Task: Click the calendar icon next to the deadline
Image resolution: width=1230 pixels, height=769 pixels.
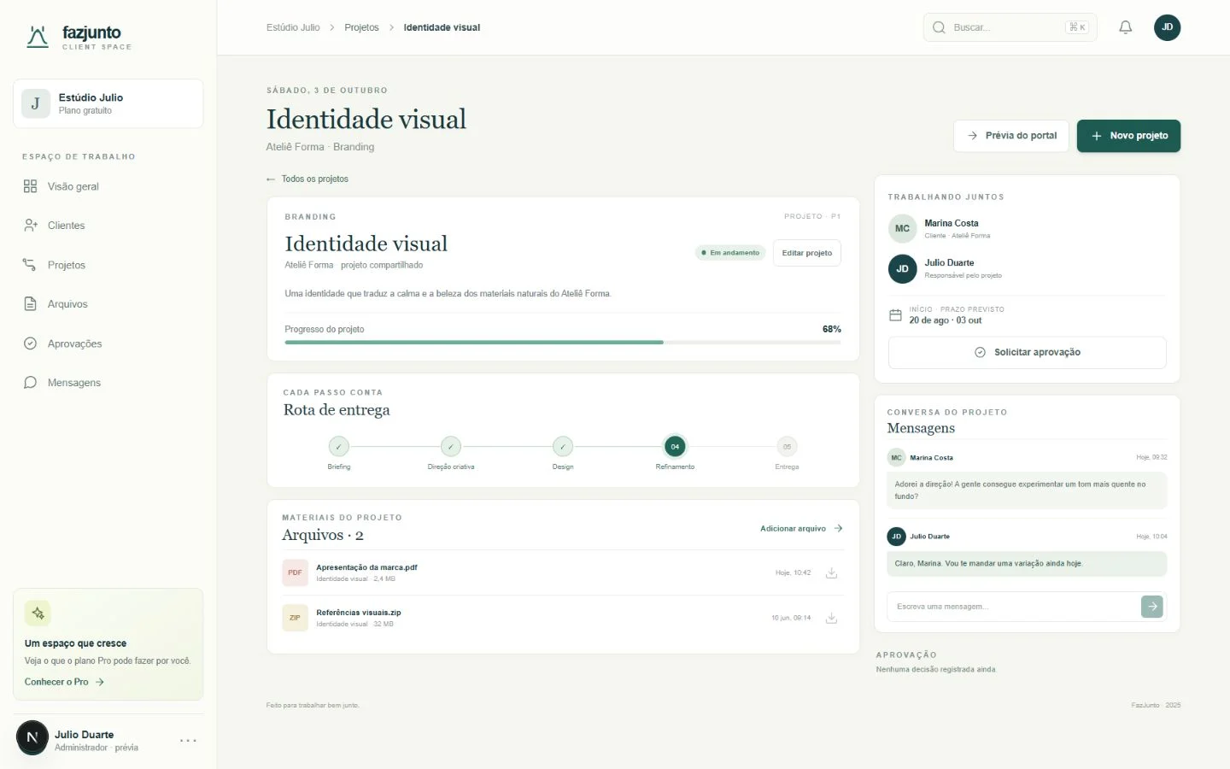Action: [x=895, y=315]
